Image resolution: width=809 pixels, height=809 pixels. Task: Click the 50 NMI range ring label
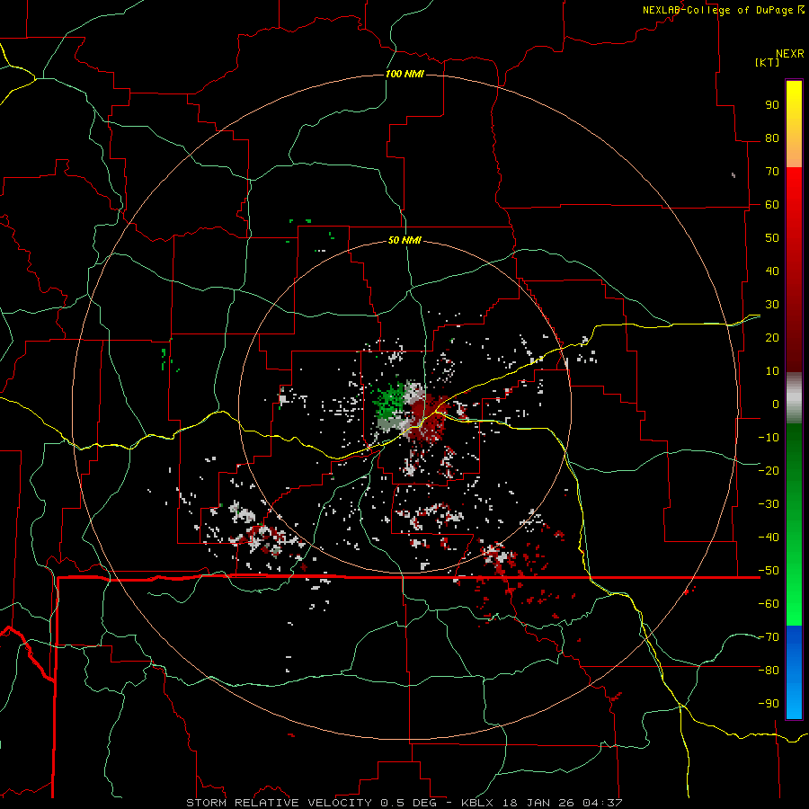404,240
